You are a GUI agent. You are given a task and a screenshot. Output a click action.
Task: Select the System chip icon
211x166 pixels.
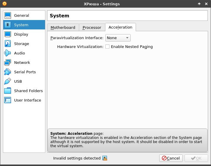[8, 25]
